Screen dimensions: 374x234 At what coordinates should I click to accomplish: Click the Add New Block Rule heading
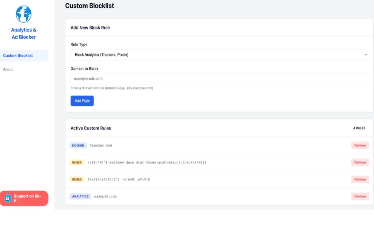click(x=90, y=27)
